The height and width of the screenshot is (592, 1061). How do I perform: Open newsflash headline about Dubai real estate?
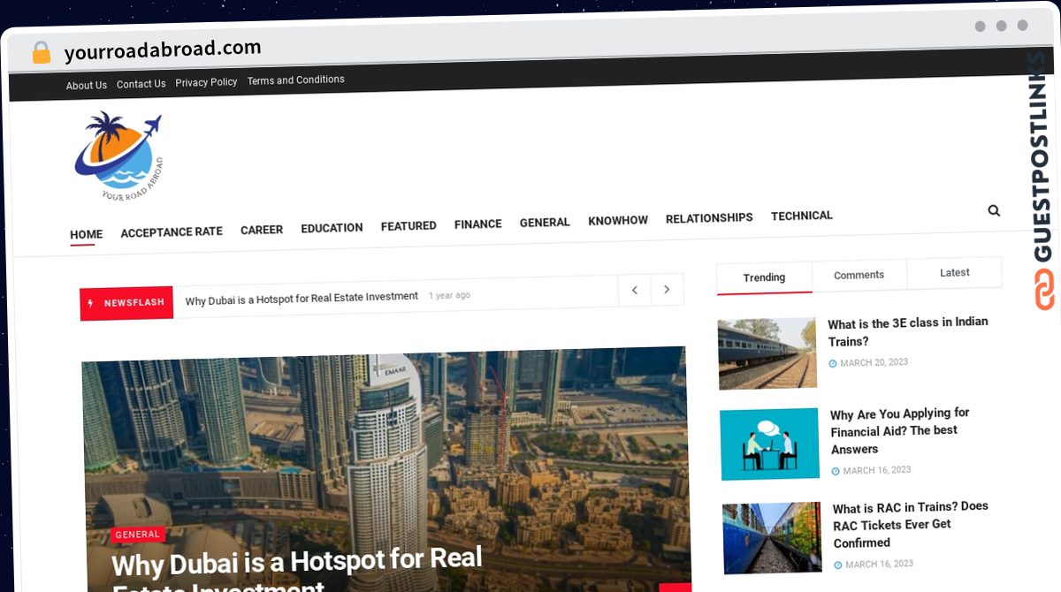(302, 299)
